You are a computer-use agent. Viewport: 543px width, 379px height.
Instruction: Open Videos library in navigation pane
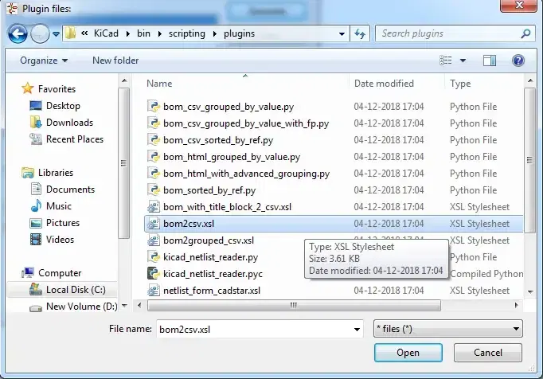click(60, 240)
